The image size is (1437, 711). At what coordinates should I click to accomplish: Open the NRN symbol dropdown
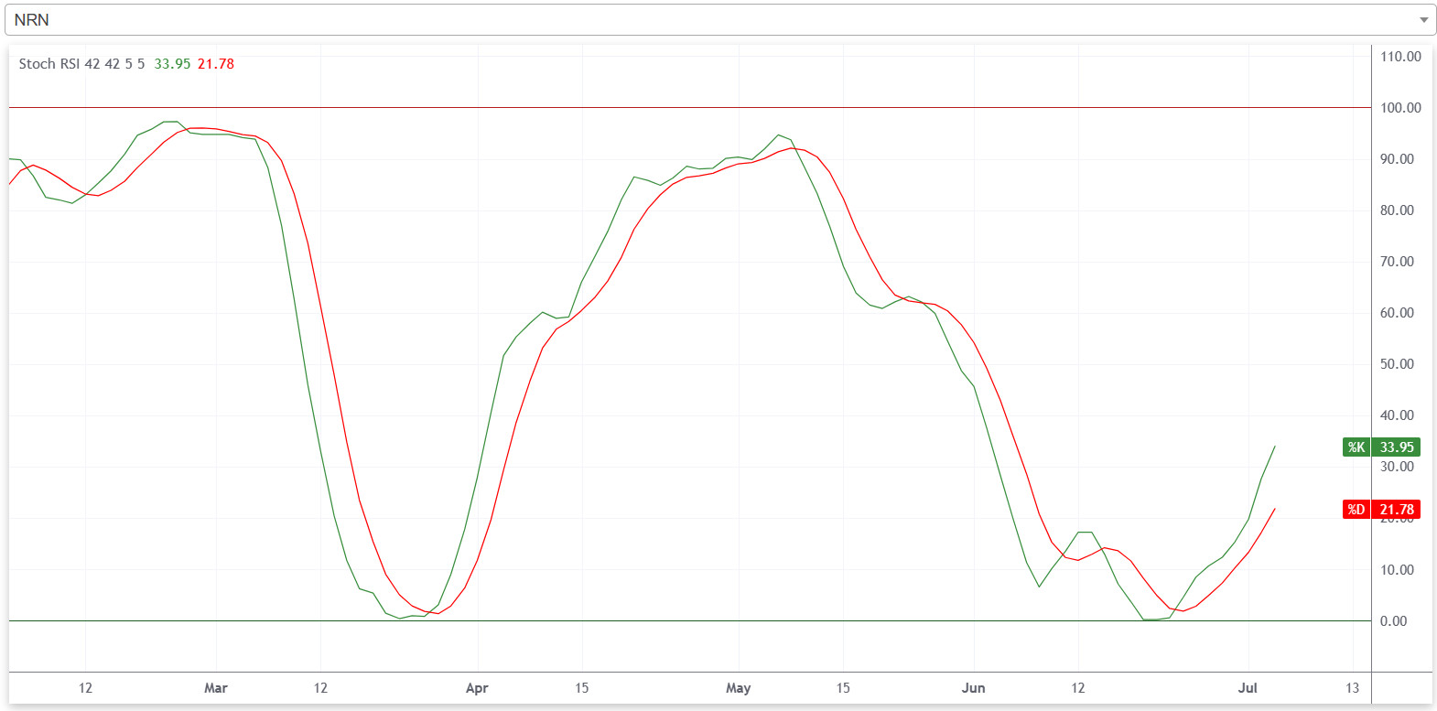tap(719, 20)
